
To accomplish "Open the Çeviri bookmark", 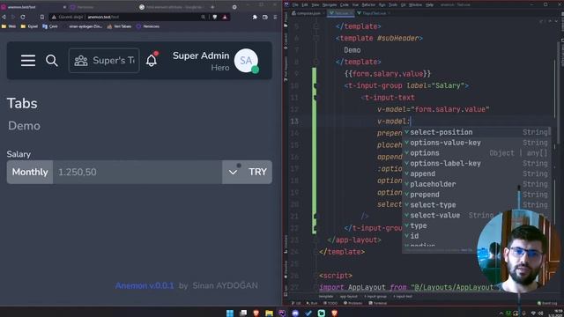I will 50,26.
